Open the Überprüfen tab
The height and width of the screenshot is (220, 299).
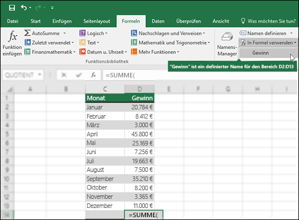tap(188, 21)
